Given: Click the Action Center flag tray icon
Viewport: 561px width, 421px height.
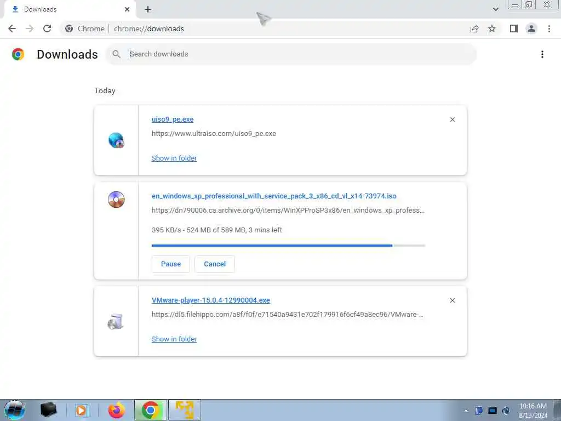Looking at the screenshot, I should tap(479, 411).
